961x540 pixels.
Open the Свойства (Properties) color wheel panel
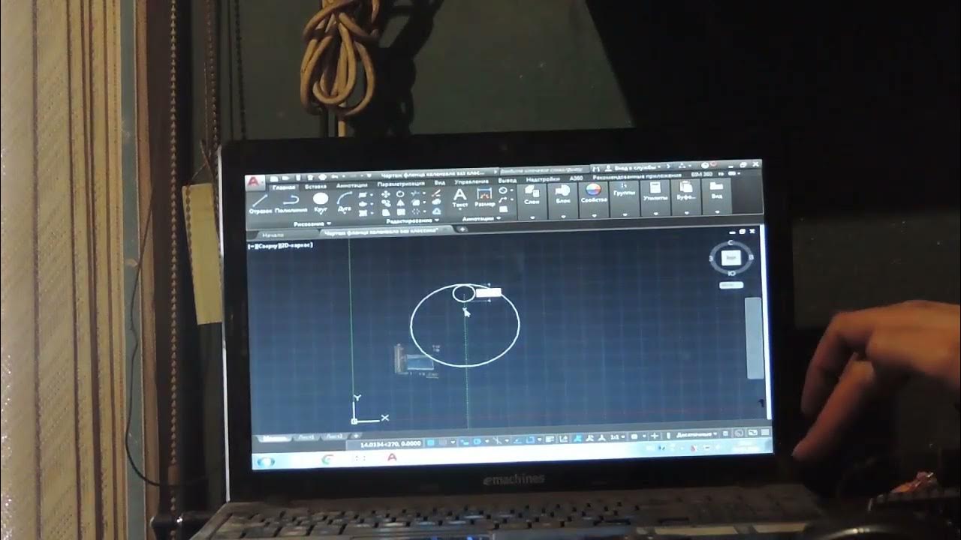tap(593, 193)
